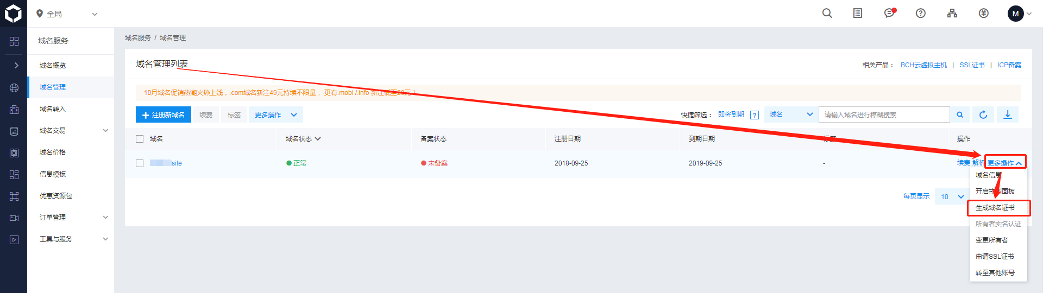Click the search magnifier icon in top bar
This screenshot has height=293, width=1043.
[827, 14]
